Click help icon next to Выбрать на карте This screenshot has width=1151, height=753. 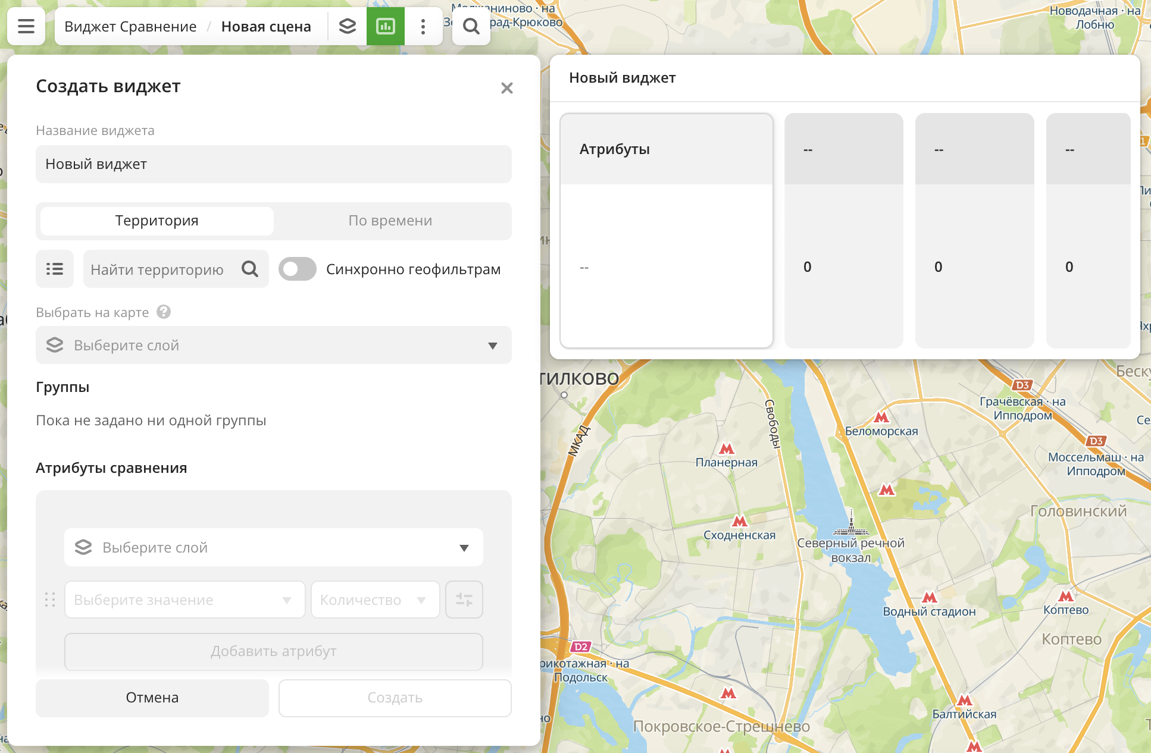164,312
